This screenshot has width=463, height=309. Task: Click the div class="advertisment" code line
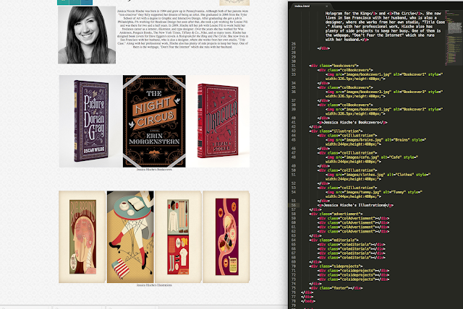(336, 214)
